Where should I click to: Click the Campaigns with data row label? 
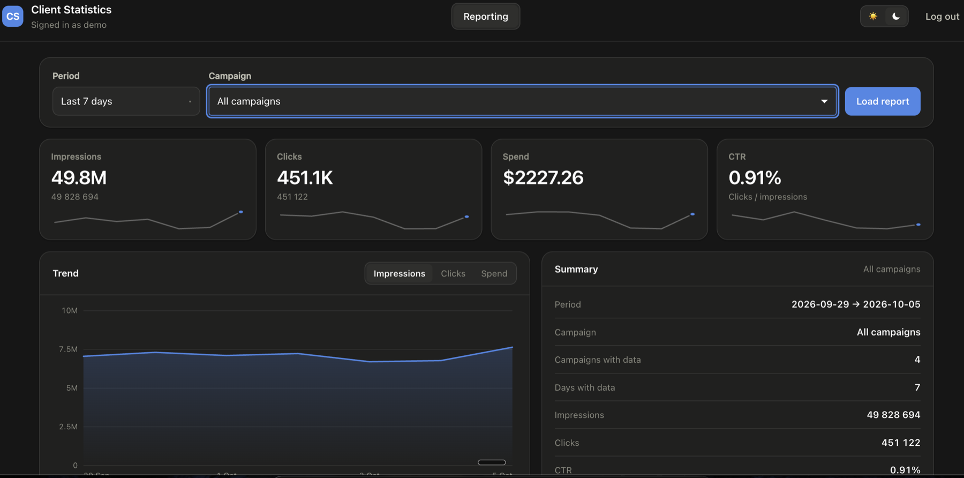598,360
